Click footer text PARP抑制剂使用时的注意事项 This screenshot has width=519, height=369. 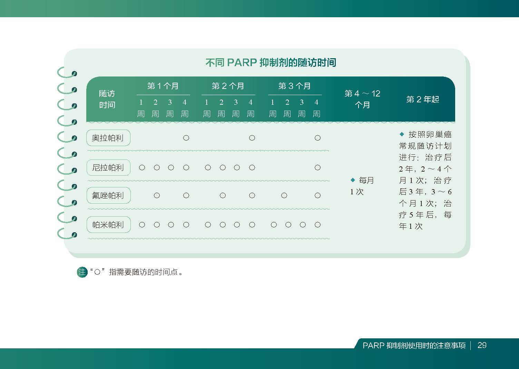414,346
